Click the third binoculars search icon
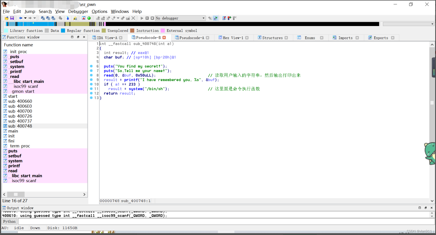Image resolution: width=436 pixels, height=235 pixels. tap(53, 18)
